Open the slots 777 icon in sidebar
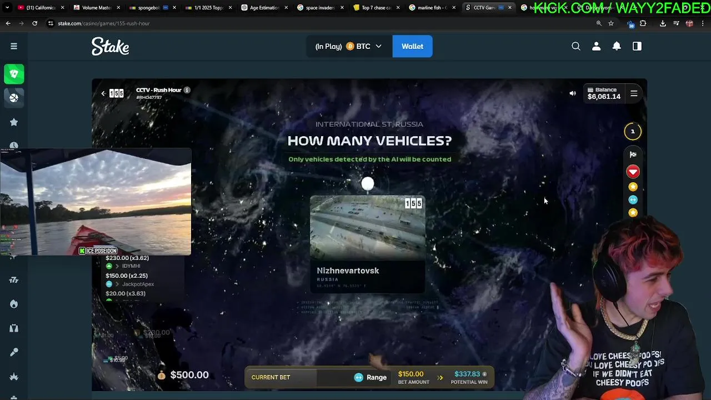 [x=14, y=280]
